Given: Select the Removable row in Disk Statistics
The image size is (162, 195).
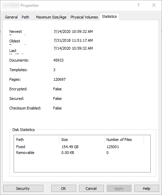Looking at the screenshot, I should (x=82, y=153).
